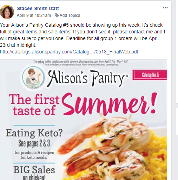Click the Stacee Smith Izatt name link
Viewport: 178px width, 180px height.
click(x=38, y=8)
